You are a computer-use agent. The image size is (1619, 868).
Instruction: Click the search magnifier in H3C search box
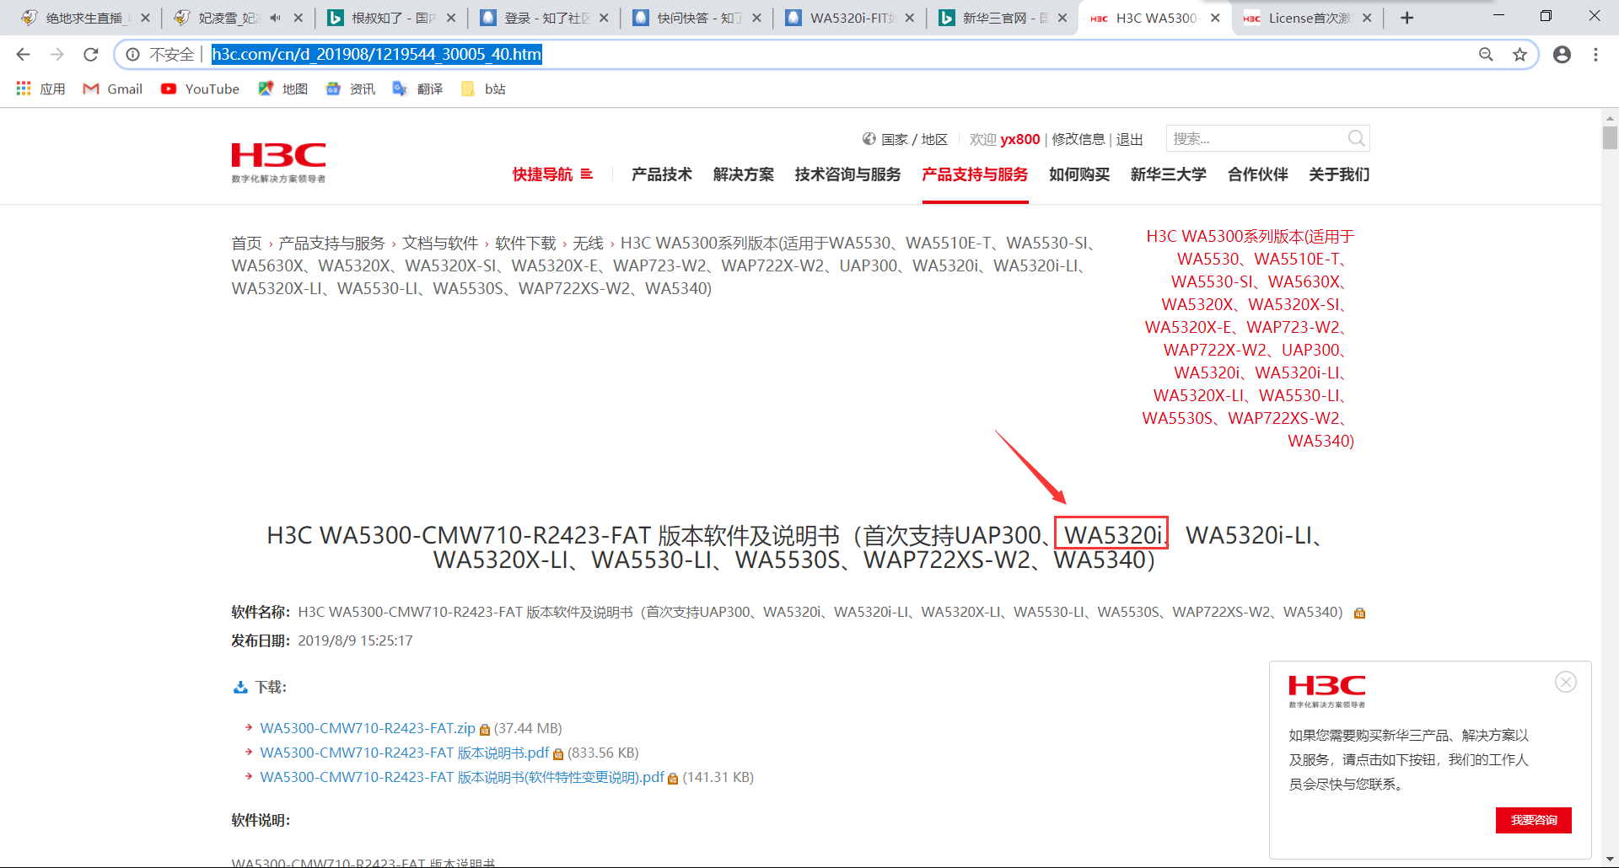coord(1356,138)
